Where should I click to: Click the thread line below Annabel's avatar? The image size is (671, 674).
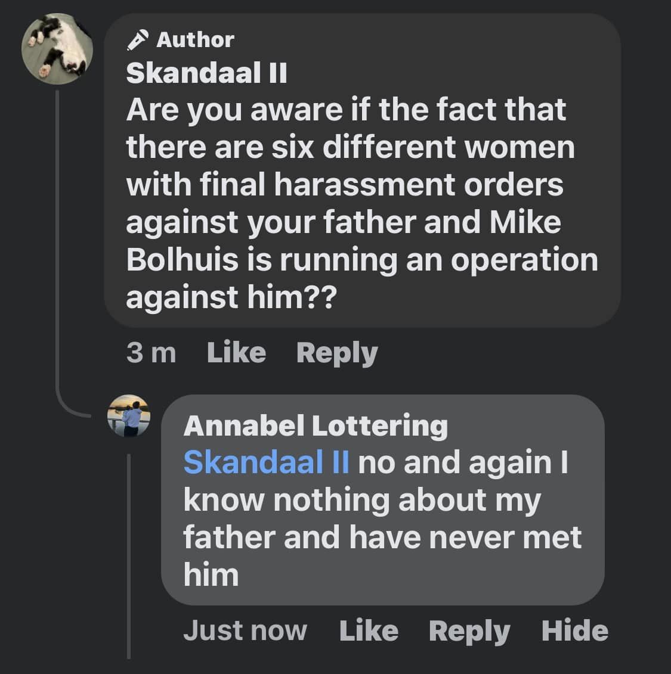[129, 554]
